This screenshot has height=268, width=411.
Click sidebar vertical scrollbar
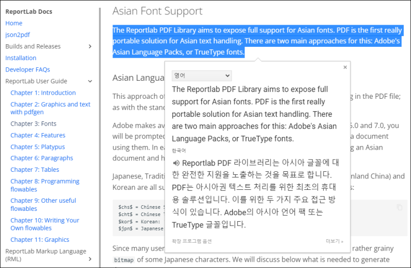coord(100,136)
